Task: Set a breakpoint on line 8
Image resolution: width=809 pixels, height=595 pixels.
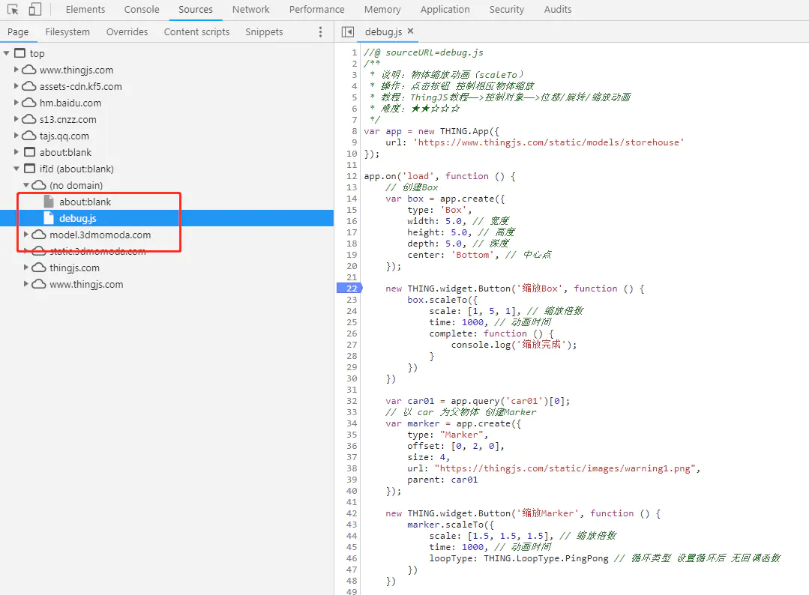Action: click(354, 131)
